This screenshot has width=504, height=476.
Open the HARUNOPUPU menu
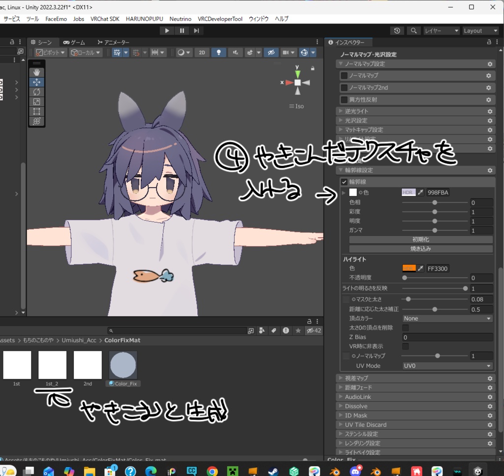pos(144,19)
